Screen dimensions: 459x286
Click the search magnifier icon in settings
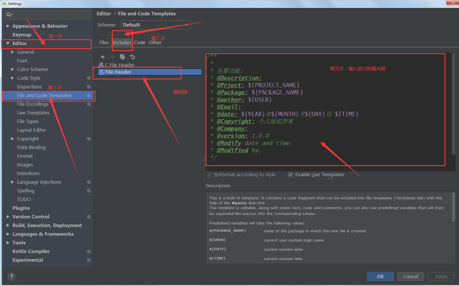[x=10, y=15]
